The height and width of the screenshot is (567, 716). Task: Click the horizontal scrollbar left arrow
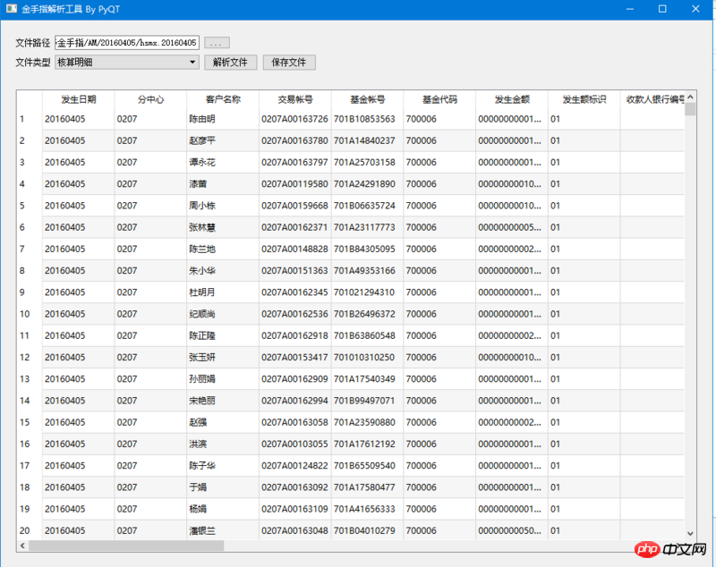(22, 546)
